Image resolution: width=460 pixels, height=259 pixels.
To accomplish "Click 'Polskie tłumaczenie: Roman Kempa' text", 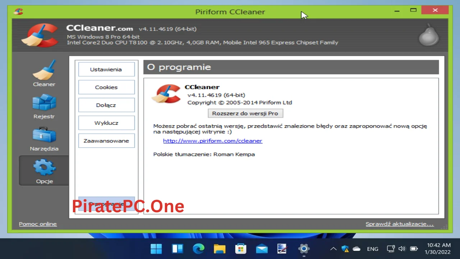I will (x=204, y=154).
